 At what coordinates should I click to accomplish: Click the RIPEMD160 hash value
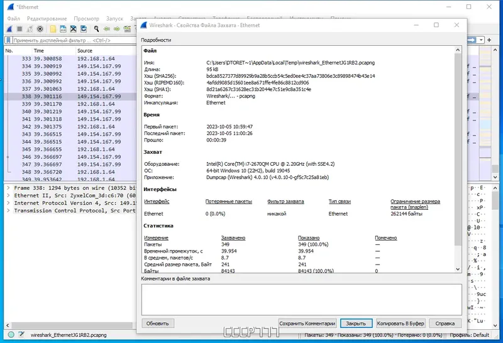pos(258,83)
